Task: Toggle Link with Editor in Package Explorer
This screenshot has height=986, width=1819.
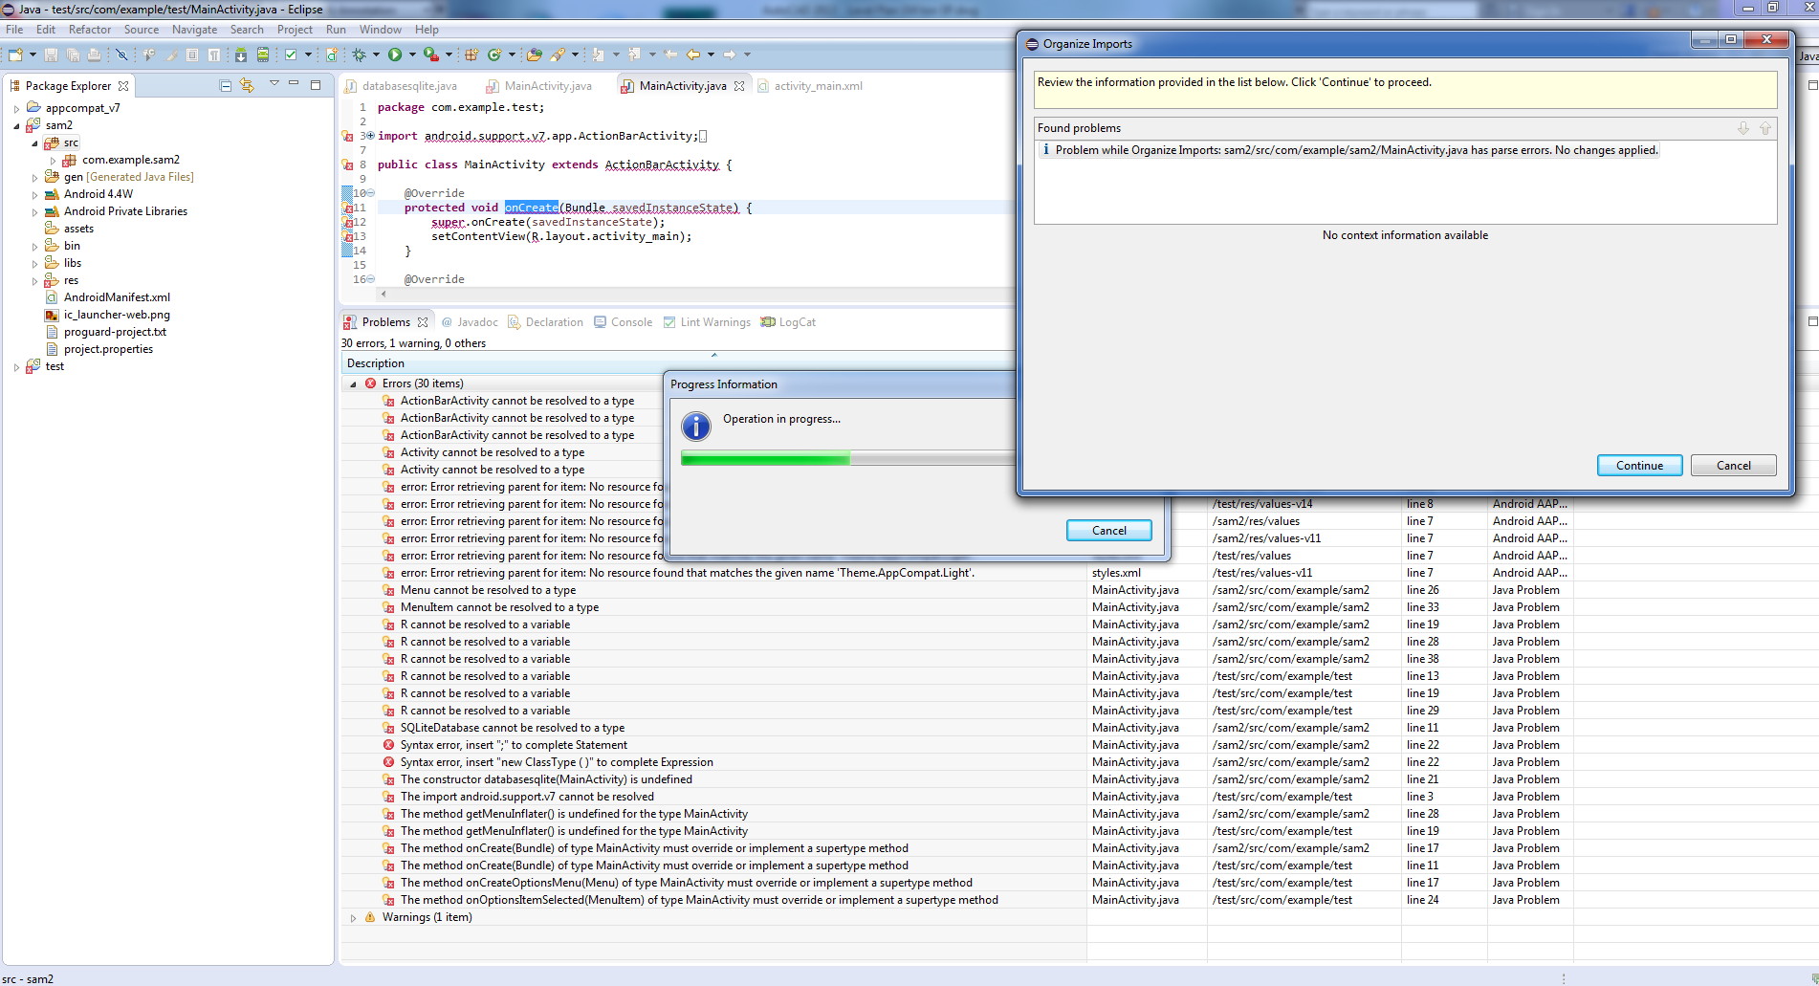Action: [x=248, y=85]
